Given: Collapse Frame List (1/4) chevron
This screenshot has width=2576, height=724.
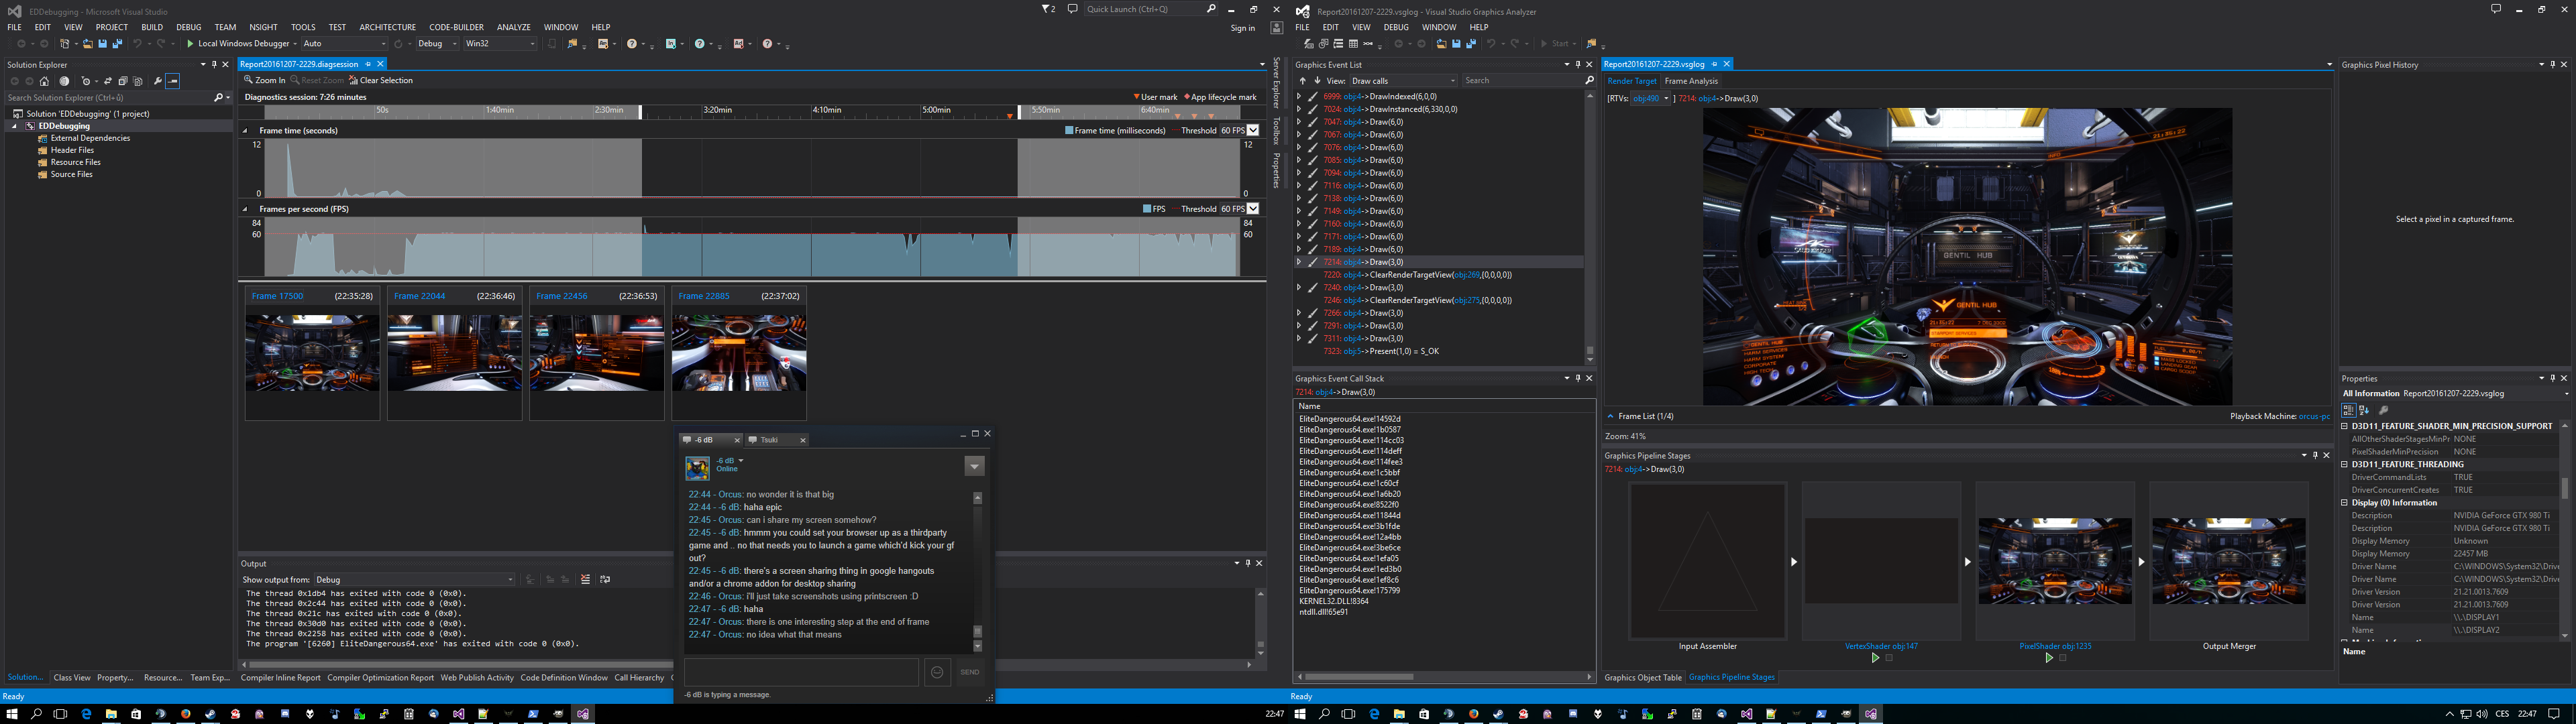Looking at the screenshot, I should (1610, 416).
